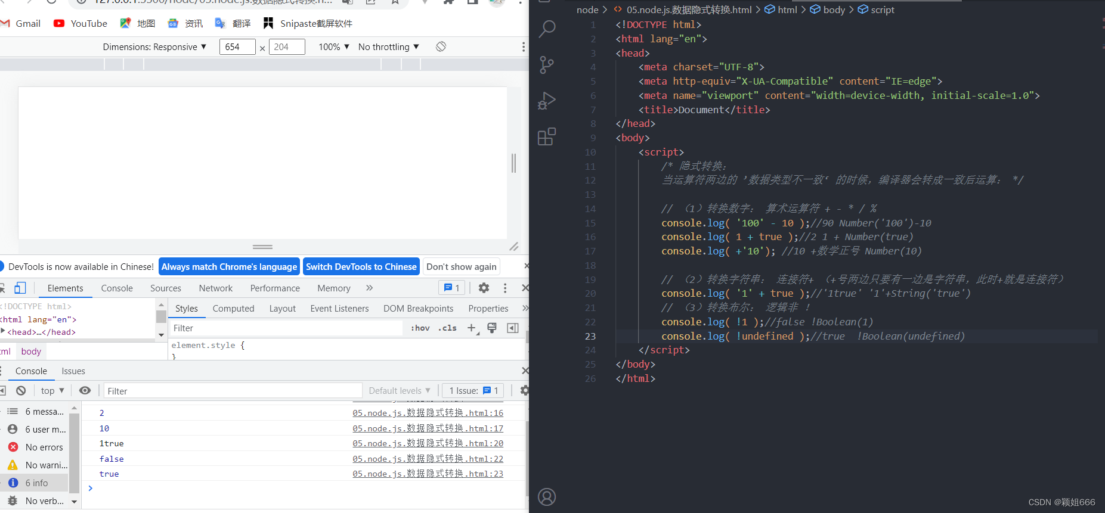Screen dimensions: 1105x513
Task: Show more DevTools panels chevron
Action: [369, 288]
